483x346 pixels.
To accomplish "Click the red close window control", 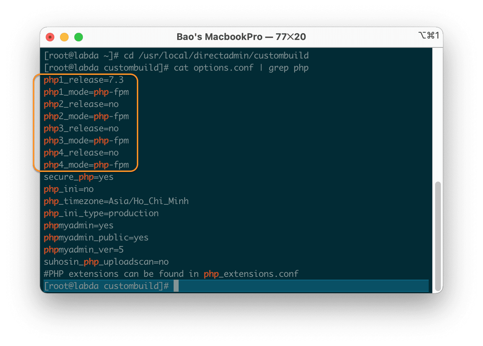I will pyautogui.click(x=50, y=37).
